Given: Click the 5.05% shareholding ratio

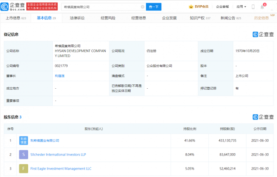Looking at the screenshot, I should point(190,169).
